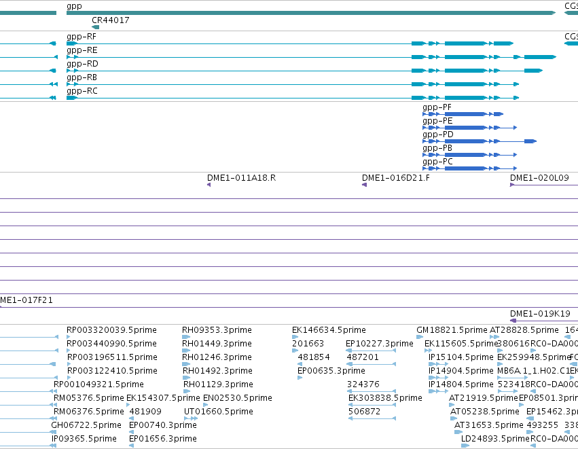This screenshot has height=449, width=578.
Task: Click the gpp-RB transcript label
Action: point(82,77)
